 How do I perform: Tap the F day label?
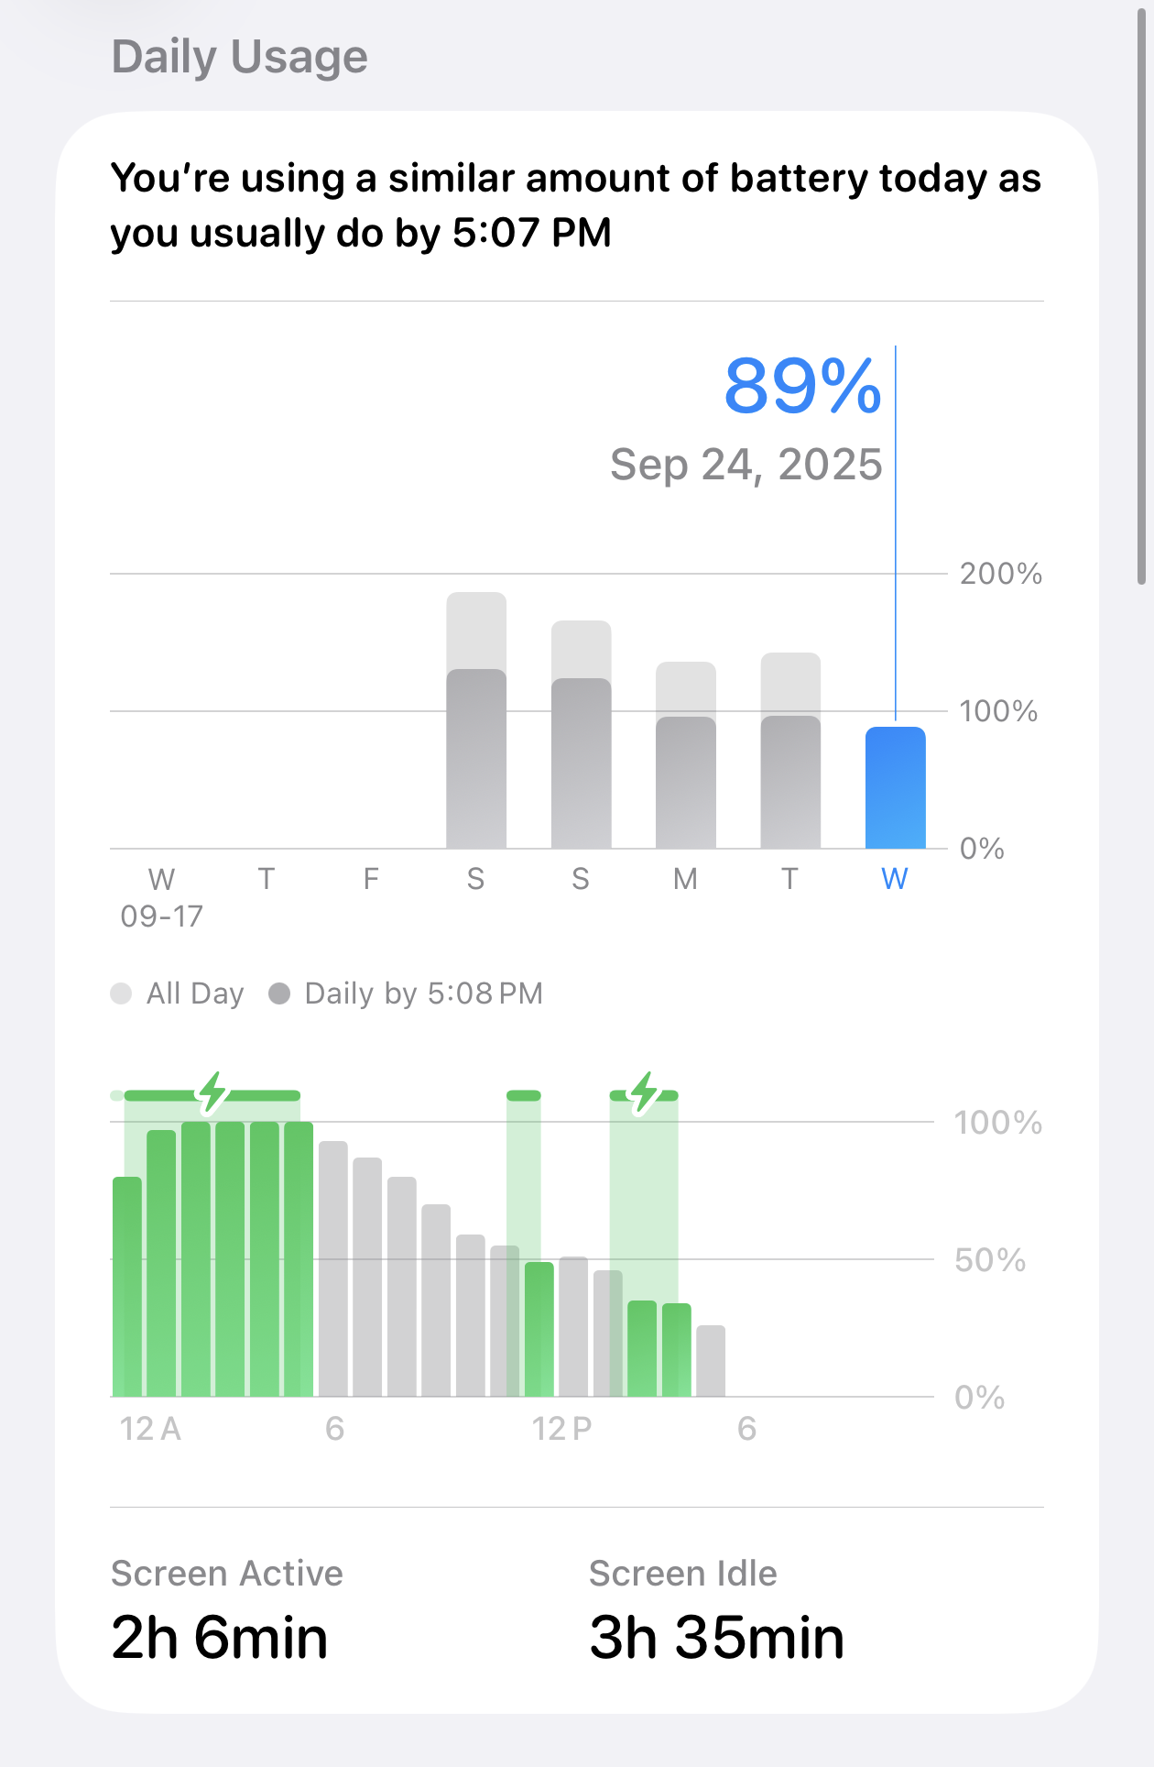(x=371, y=879)
